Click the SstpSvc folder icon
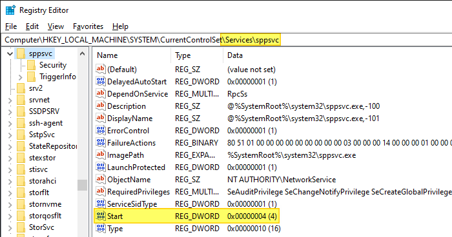 (21, 135)
